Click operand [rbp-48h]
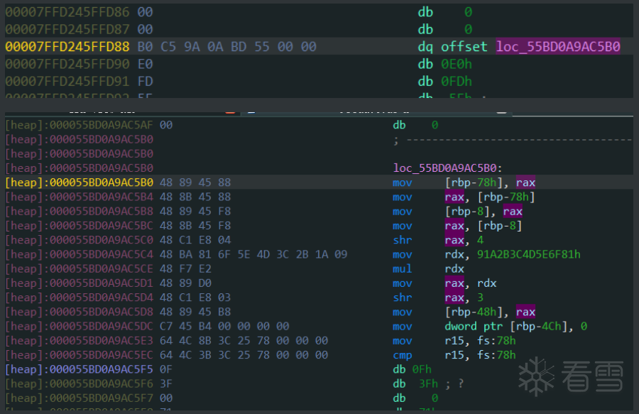This screenshot has width=639, height=414. pos(476,312)
